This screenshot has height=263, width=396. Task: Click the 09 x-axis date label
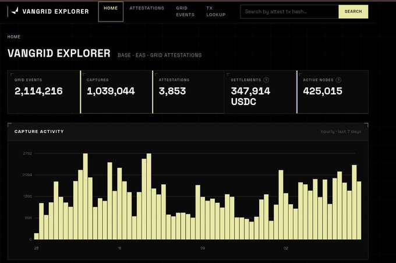pos(203,248)
